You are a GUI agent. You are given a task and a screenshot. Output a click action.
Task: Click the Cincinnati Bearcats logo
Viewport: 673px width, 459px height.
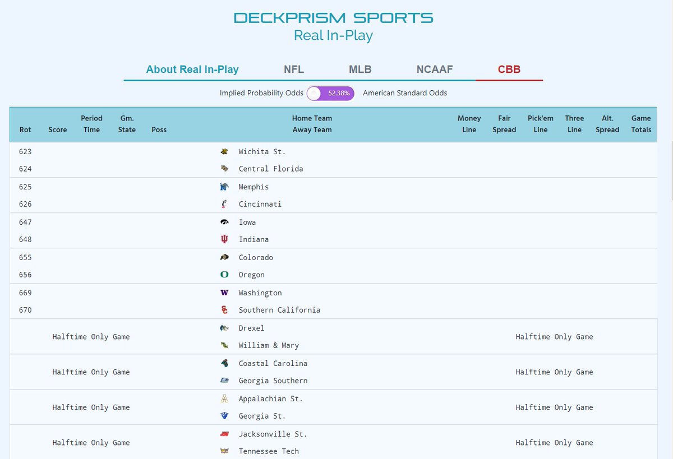click(224, 204)
